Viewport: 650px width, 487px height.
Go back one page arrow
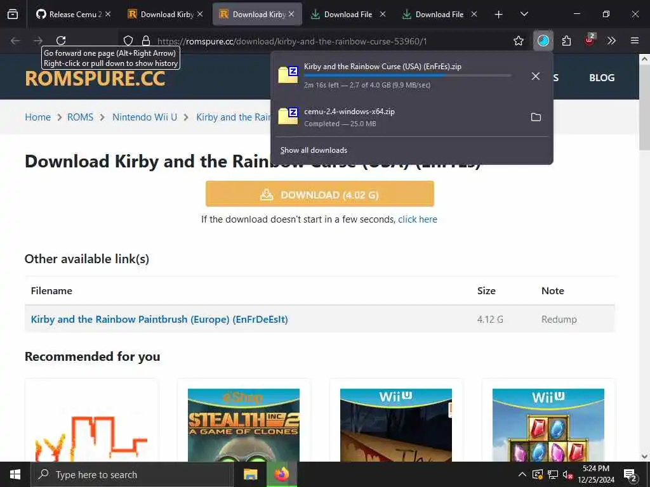tap(15, 41)
